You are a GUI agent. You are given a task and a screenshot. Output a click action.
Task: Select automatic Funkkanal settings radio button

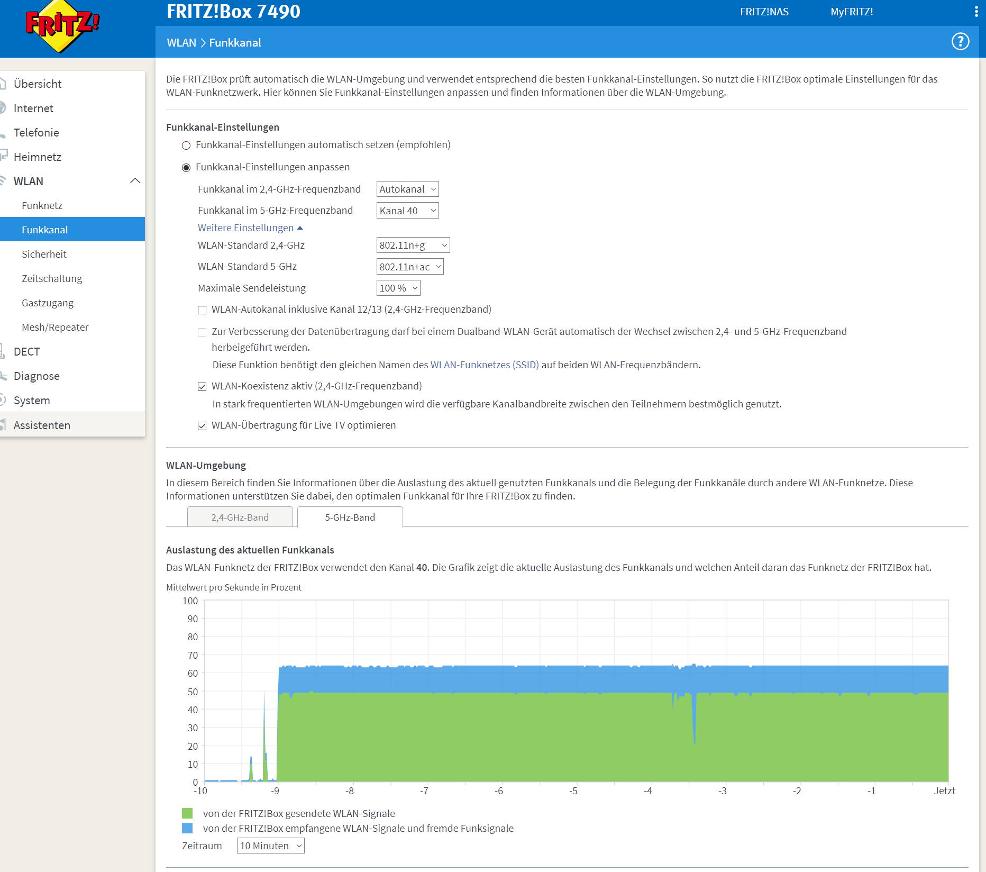[186, 146]
